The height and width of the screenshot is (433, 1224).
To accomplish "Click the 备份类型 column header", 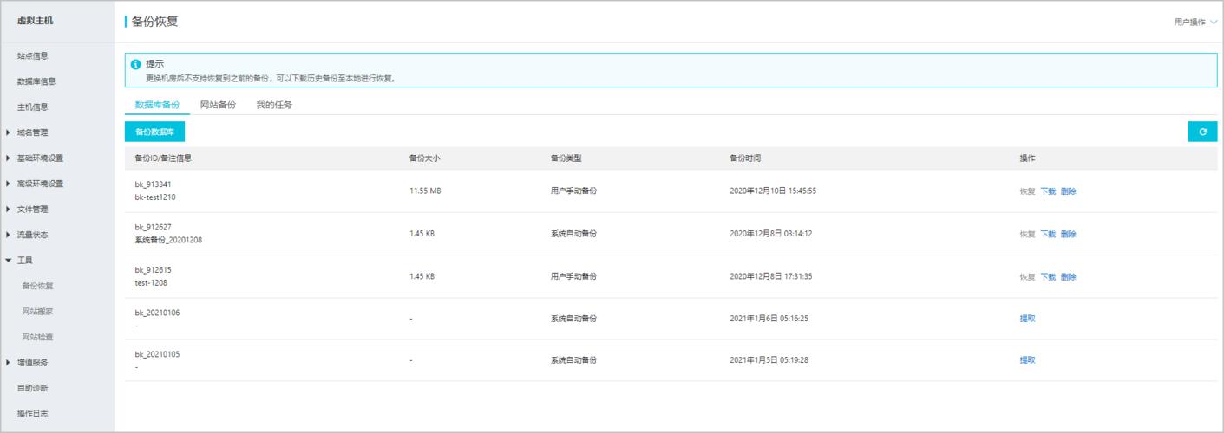I will tap(566, 159).
